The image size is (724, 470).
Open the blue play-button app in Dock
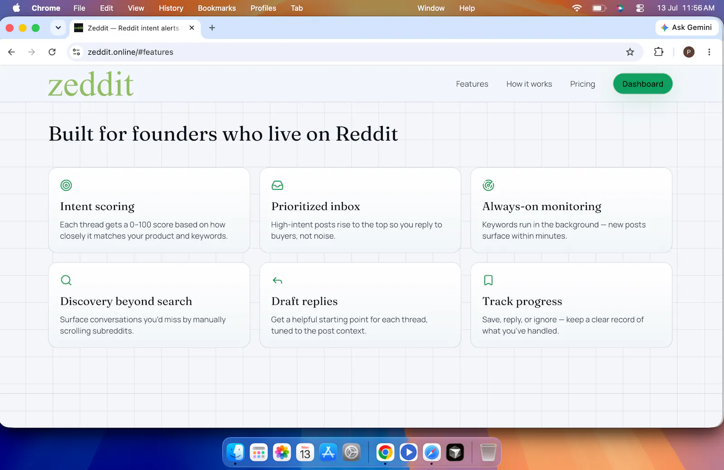409,452
